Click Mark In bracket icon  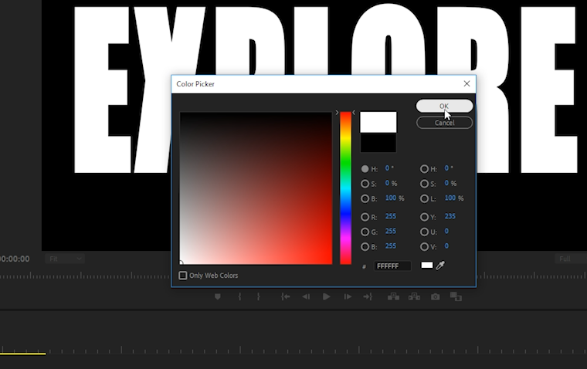pos(239,296)
